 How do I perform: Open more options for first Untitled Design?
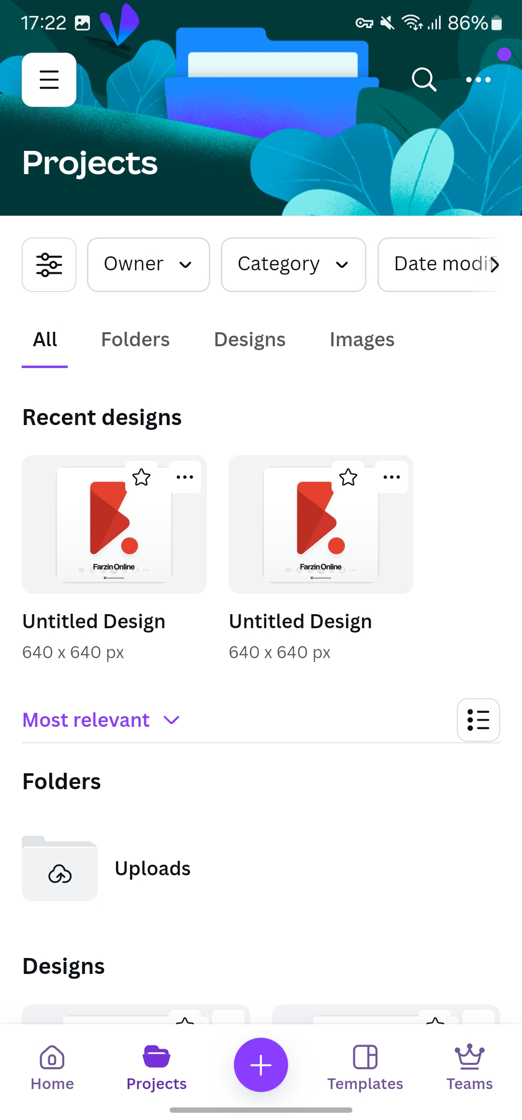[x=185, y=477]
